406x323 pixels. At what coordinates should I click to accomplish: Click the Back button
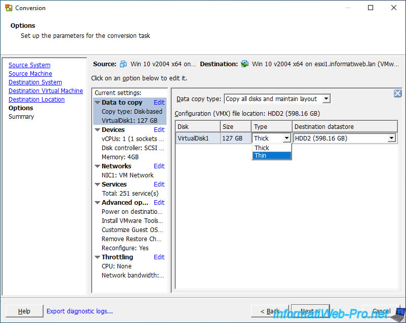tap(270, 311)
